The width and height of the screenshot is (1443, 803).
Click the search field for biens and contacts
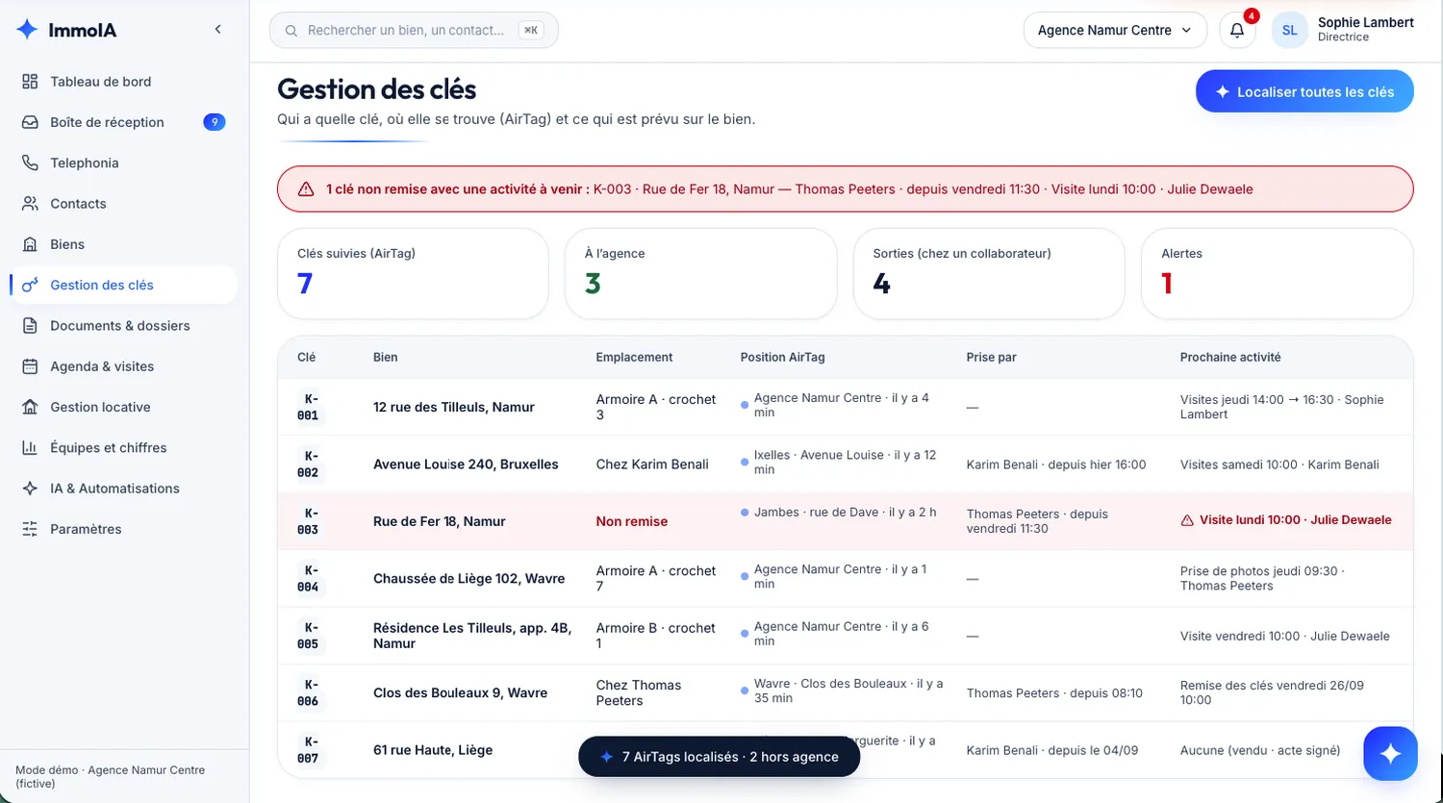coord(414,31)
